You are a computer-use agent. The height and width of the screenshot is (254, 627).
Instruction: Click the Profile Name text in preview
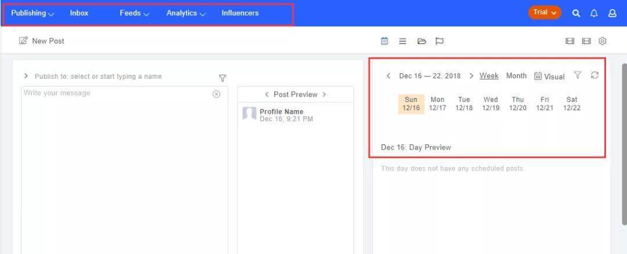282,111
